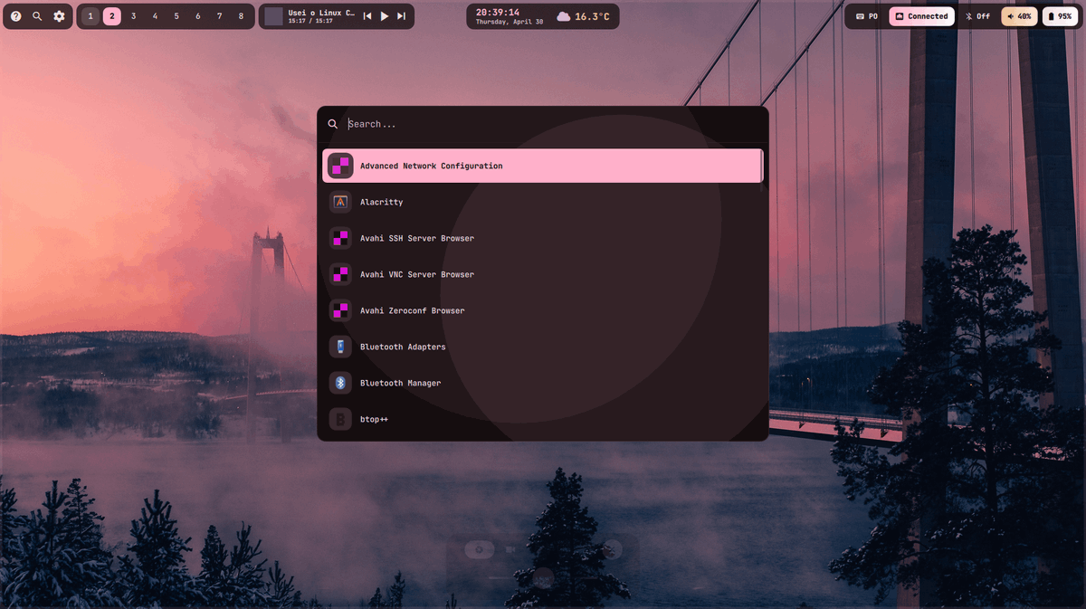Click the media player album art thumbnail

coord(273,16)
